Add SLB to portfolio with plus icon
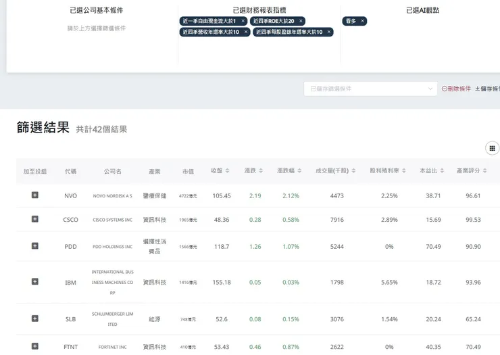 (35, 318)
